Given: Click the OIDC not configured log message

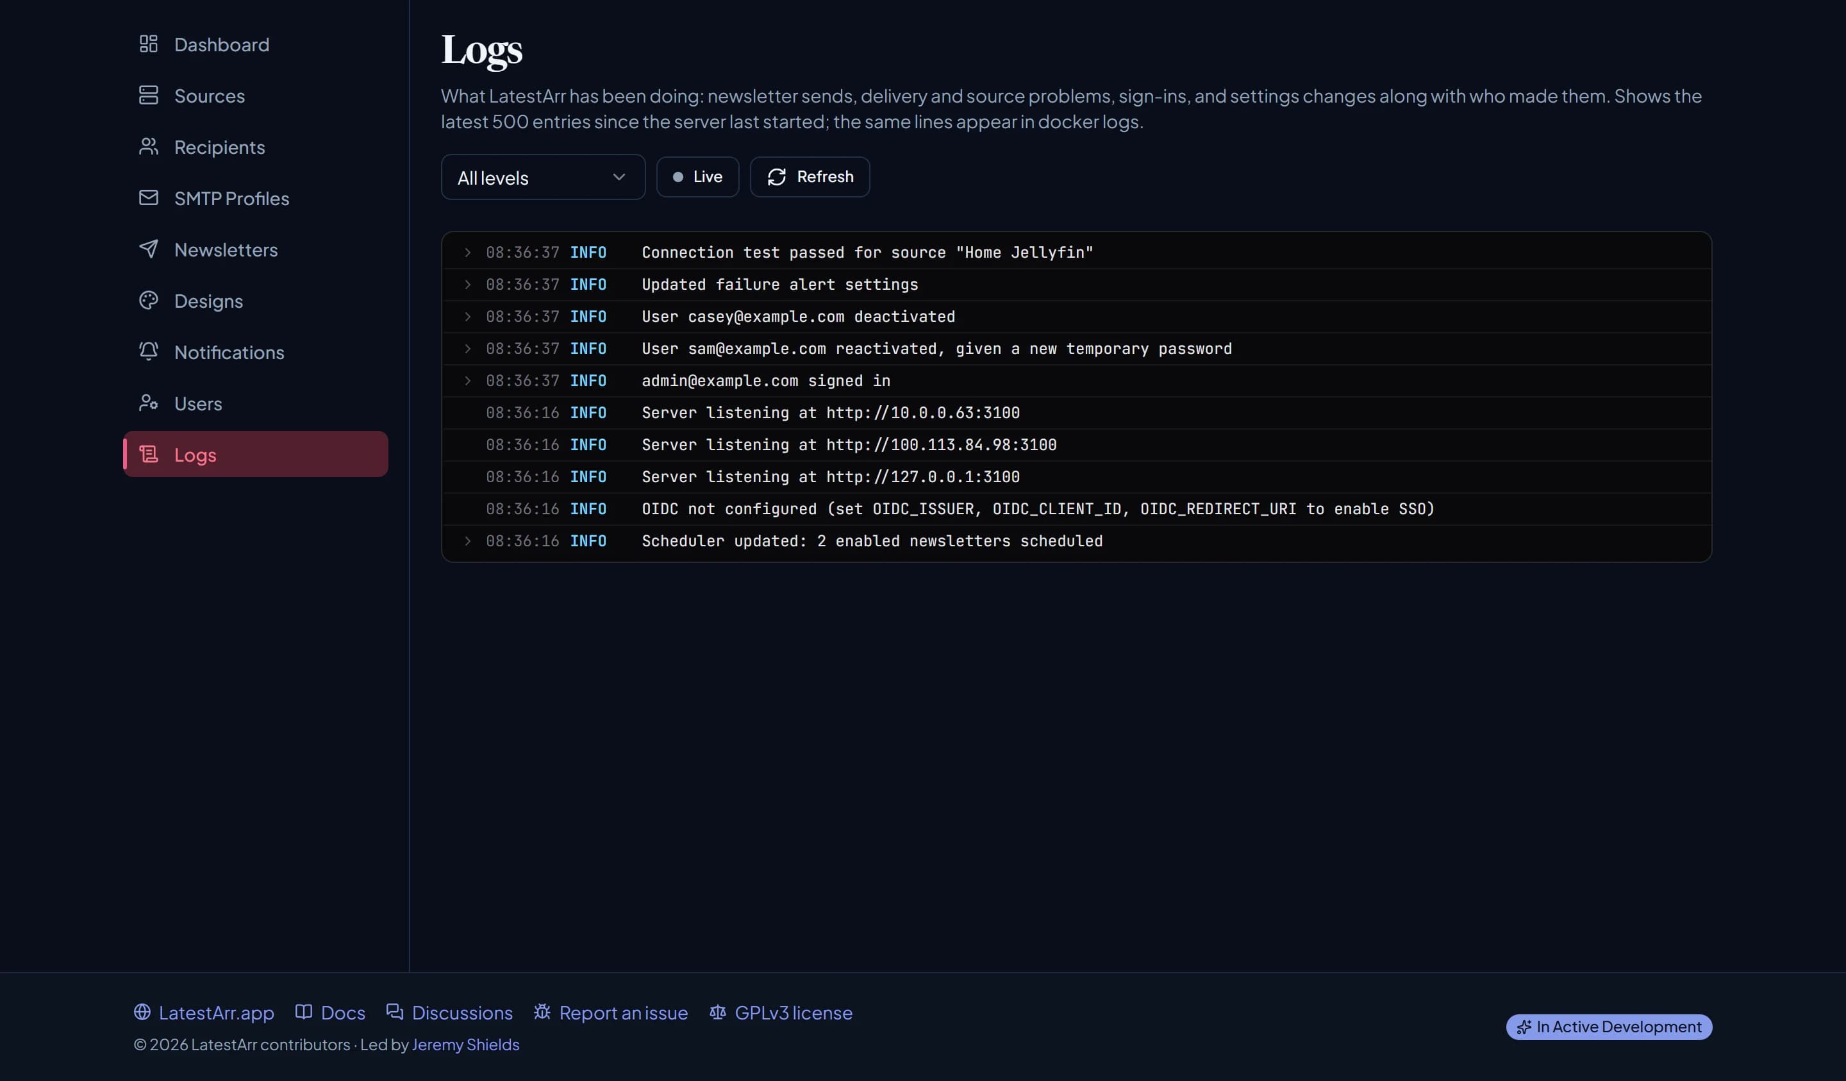Looking at the screenshot, I should pos(1038,508).
